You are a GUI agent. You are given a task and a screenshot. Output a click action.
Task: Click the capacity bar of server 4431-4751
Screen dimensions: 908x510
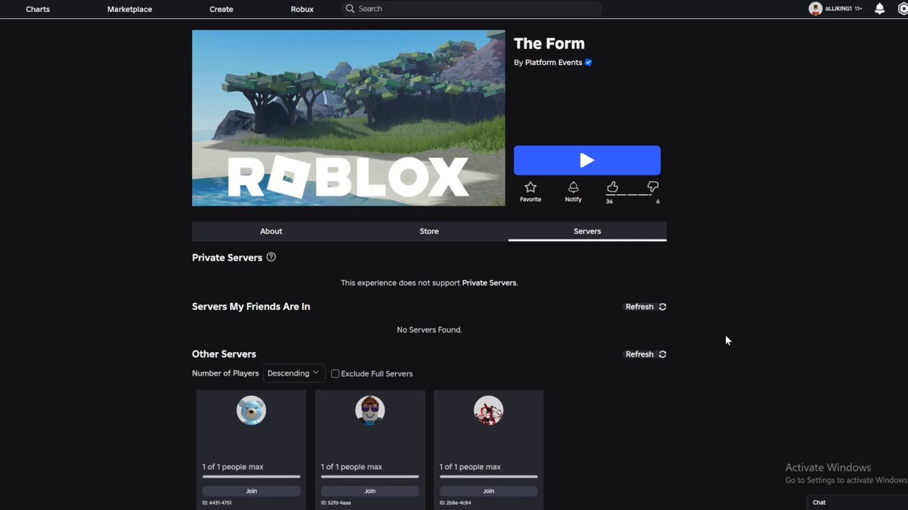tap(251, 477)
